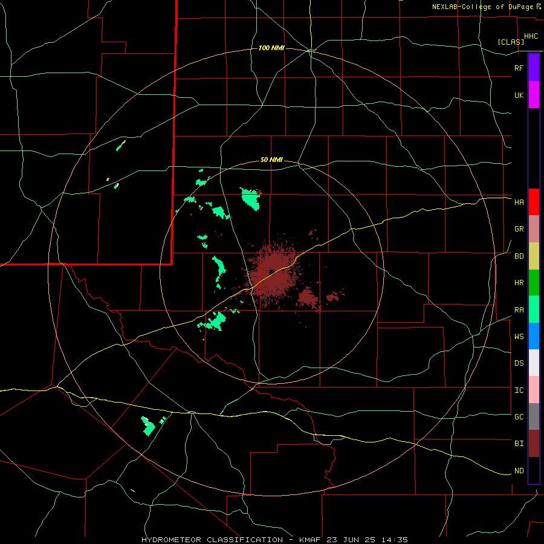Click the light pink IC legend swatch
The image size is (544, 544).
click(534, 390)
